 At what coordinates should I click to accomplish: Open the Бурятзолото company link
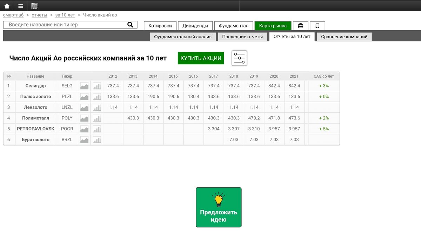pyautogui.click(x=35, y=140)
